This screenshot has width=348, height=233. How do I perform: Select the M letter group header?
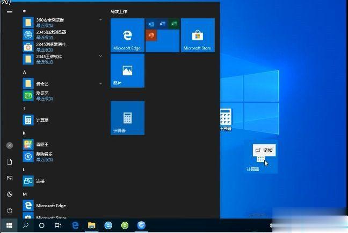tap(25, 194)
